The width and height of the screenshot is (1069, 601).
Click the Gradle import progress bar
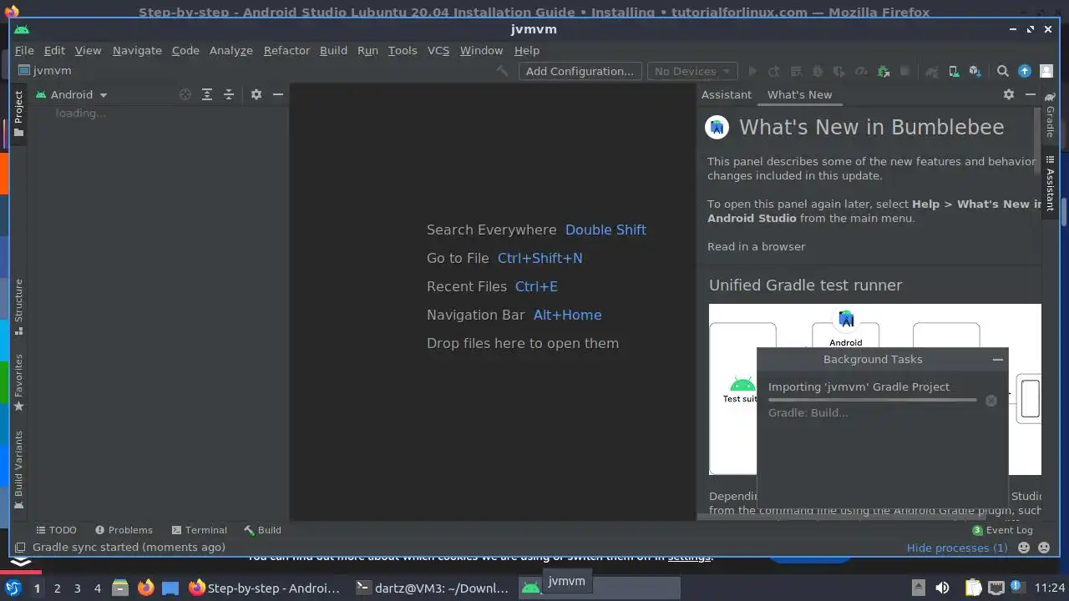(x=872, y=401)
